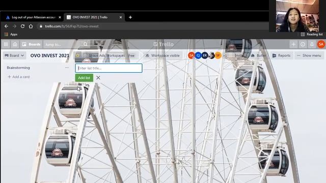Close the OVO INVEST 2021 Trello tab
The width and height of the screenshot is (326, 183).
click(x=121, y=17)
